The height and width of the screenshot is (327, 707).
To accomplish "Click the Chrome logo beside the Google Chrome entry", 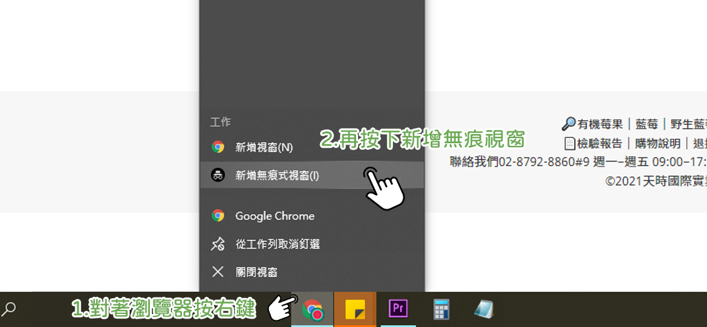I will 218,216.
